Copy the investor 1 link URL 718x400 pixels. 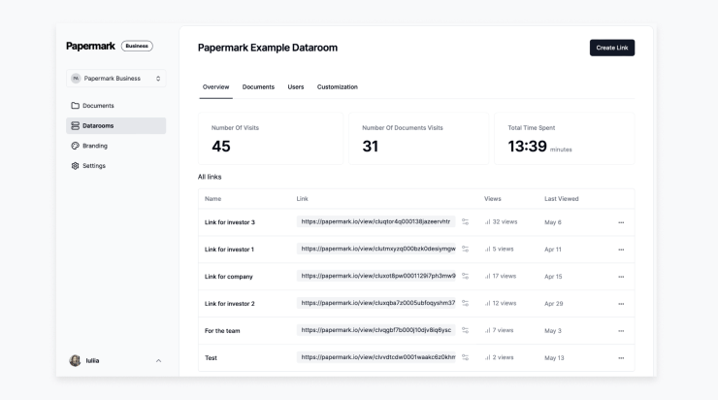[x=375, y=249]
